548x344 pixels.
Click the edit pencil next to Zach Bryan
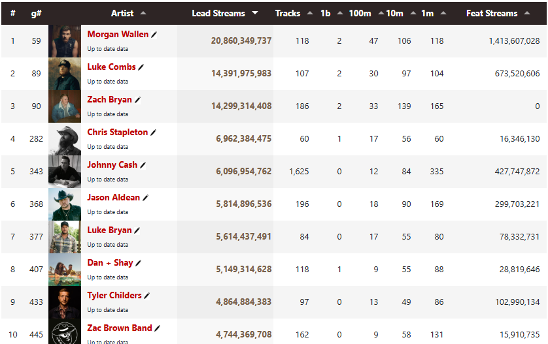click(x=137, y=100)
